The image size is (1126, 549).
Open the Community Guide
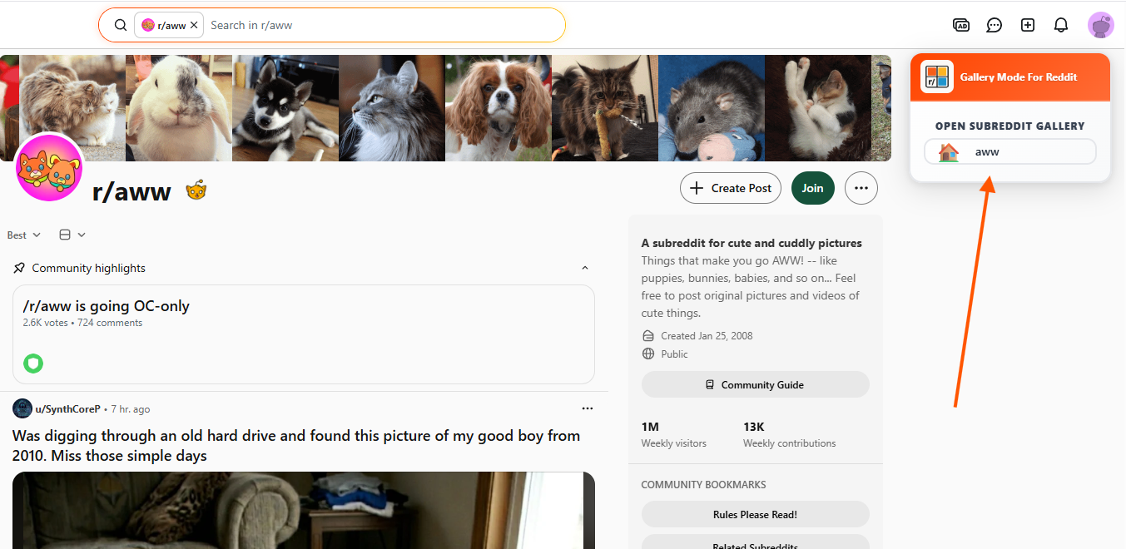click(755, 384)
